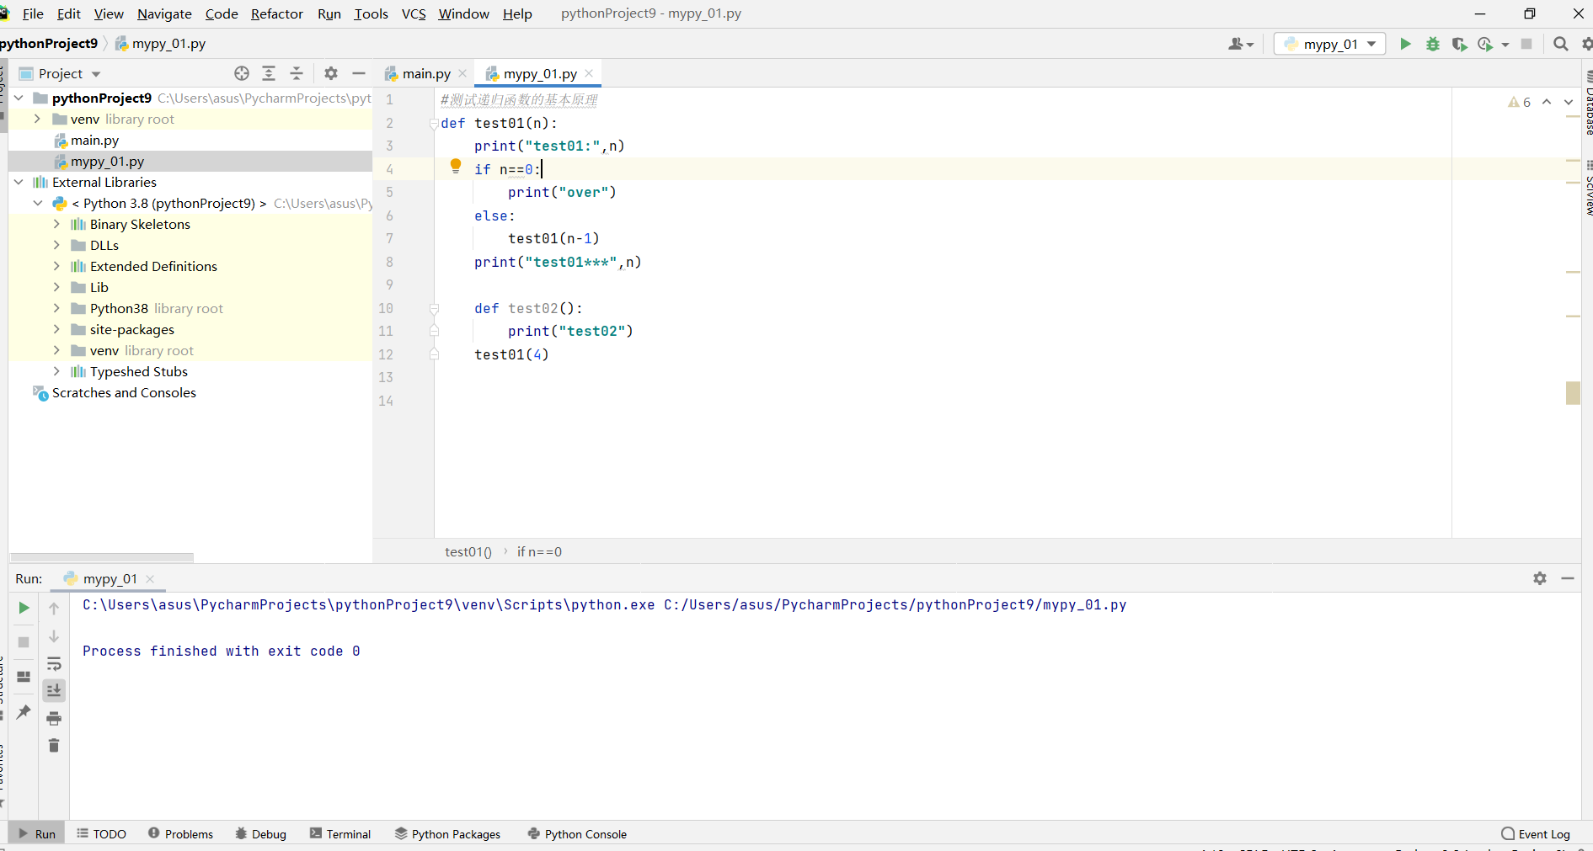Print the Run console output
This screenshot has height=851, width=1593.
pyautogui.click(x=54, y=718)
